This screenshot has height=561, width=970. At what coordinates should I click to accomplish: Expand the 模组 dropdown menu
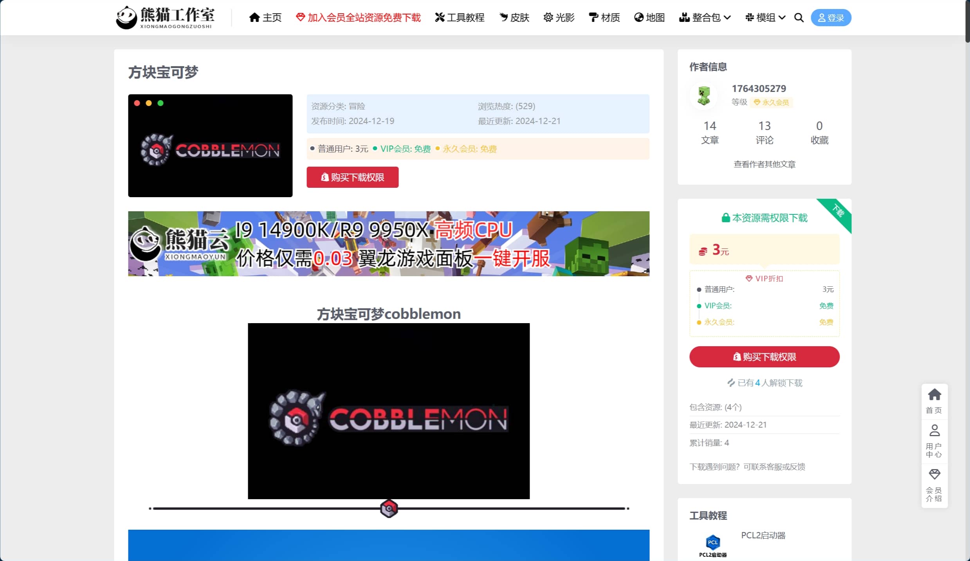click(765, 18)
